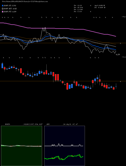Click the '5' axis label on the EMA chart

(120, 44)
